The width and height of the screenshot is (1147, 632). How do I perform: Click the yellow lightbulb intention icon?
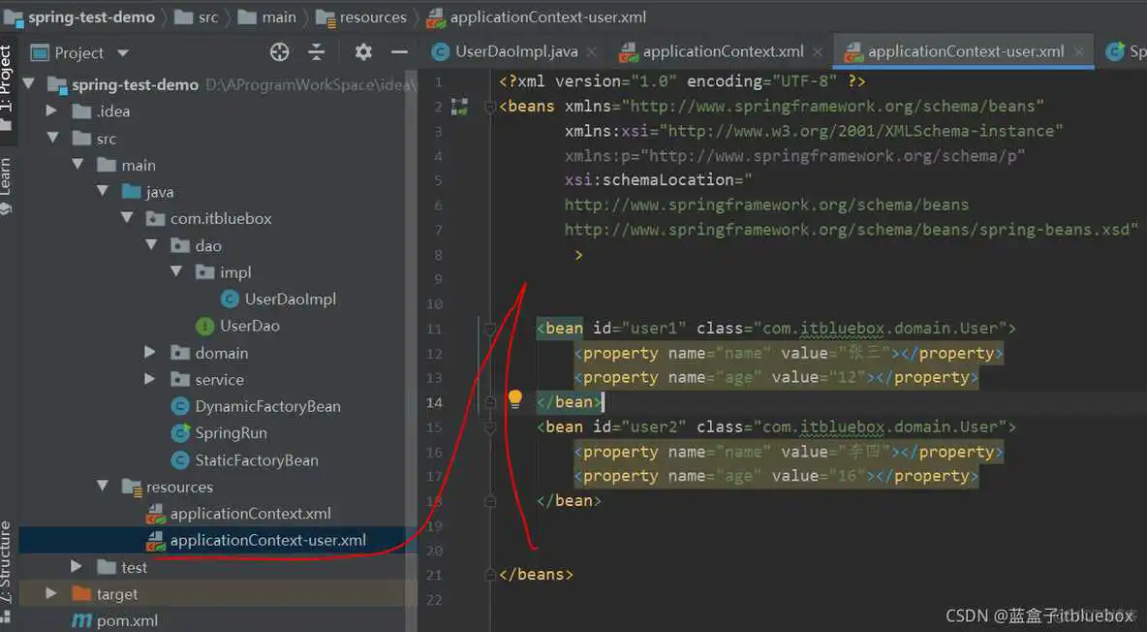pos(515,398)
